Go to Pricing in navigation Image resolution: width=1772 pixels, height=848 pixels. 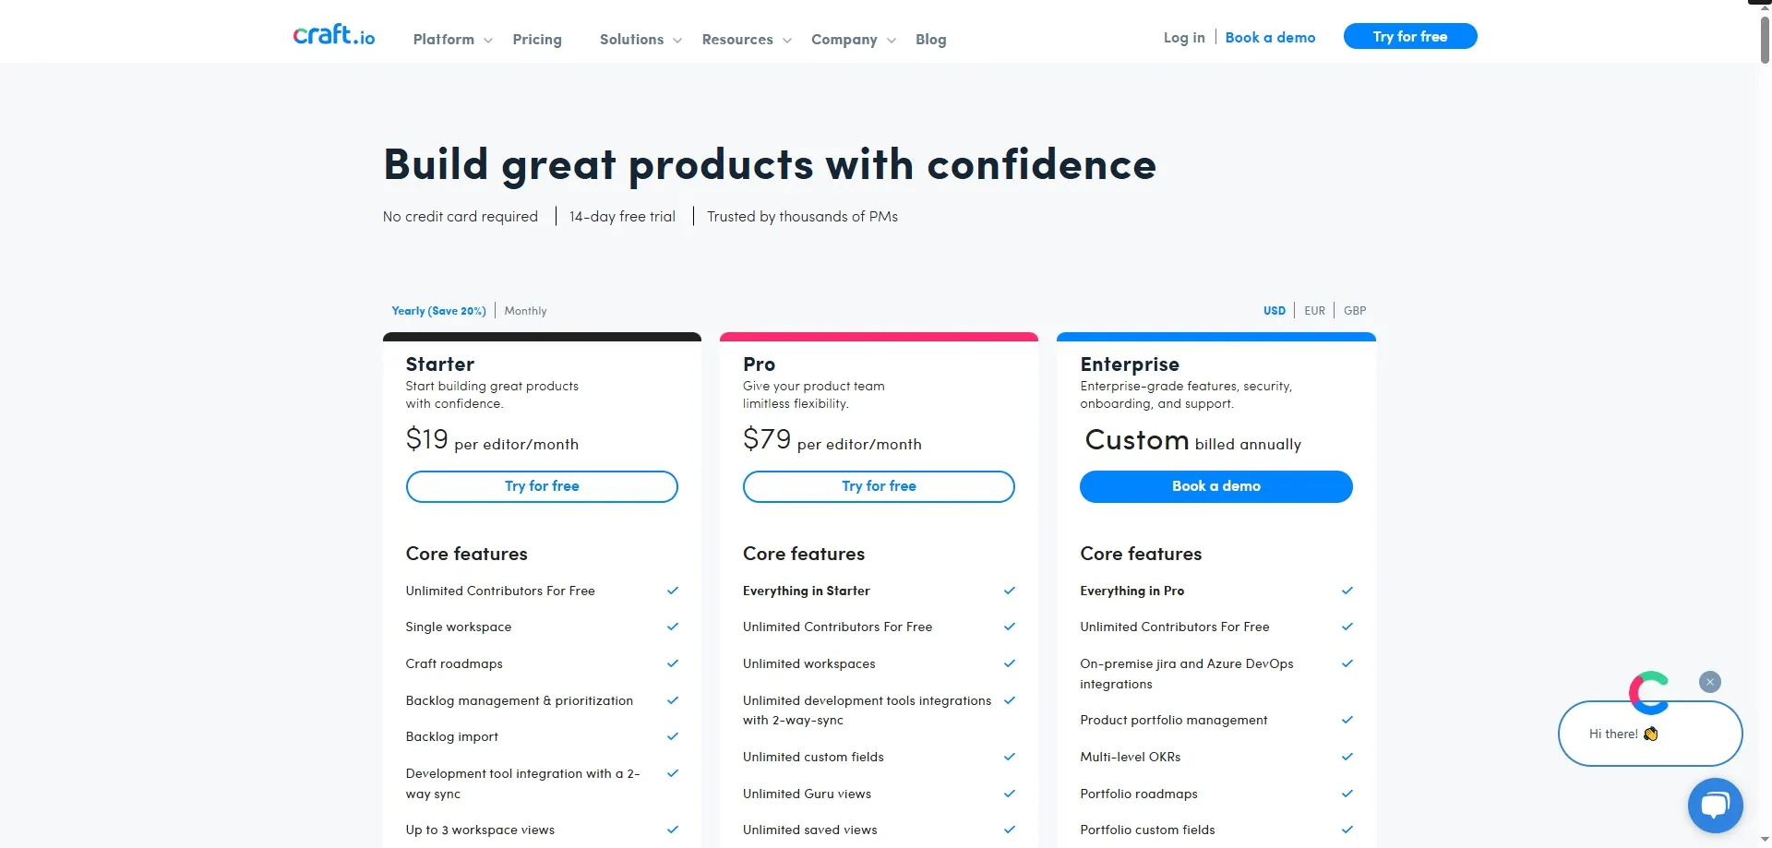pos(537,40)
